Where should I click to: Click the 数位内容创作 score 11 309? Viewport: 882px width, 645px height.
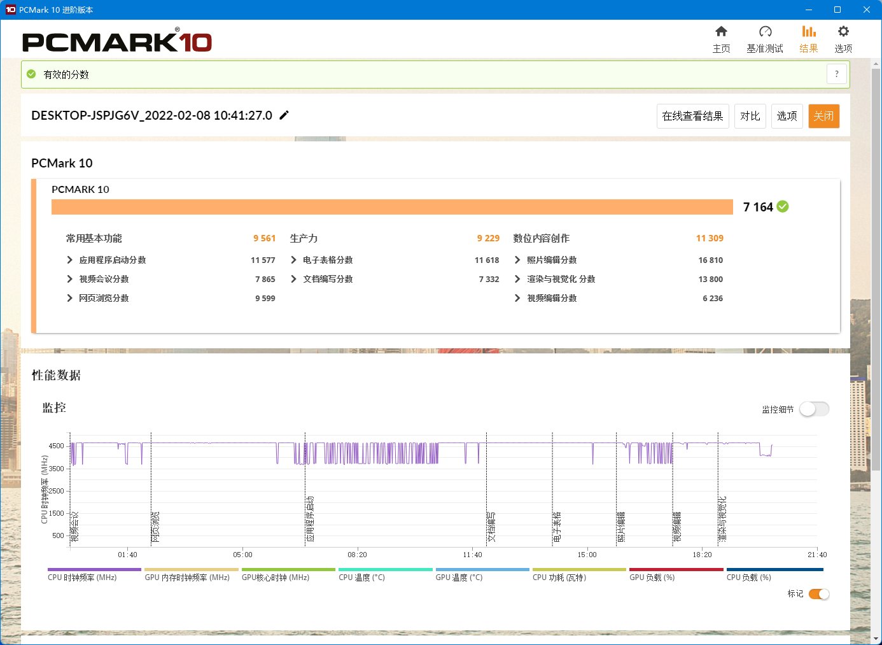[x=710, y=238]
